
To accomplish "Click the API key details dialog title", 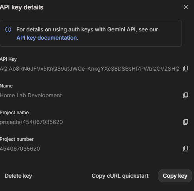I will 22,7.
